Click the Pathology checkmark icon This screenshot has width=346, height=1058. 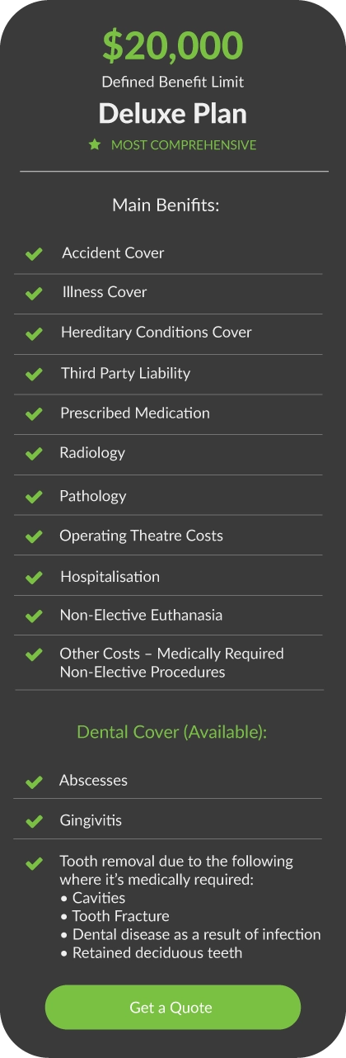pos(34,496)
